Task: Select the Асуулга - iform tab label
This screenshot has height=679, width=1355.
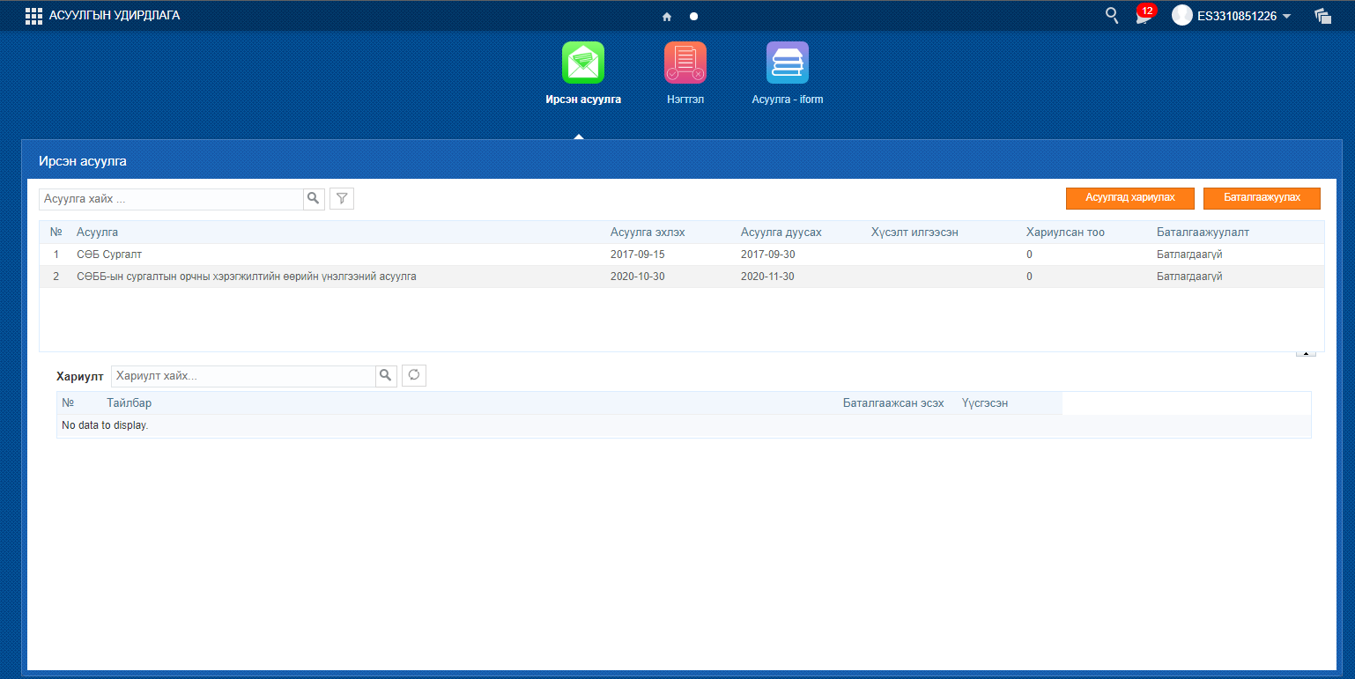Action: click(788, 100)
